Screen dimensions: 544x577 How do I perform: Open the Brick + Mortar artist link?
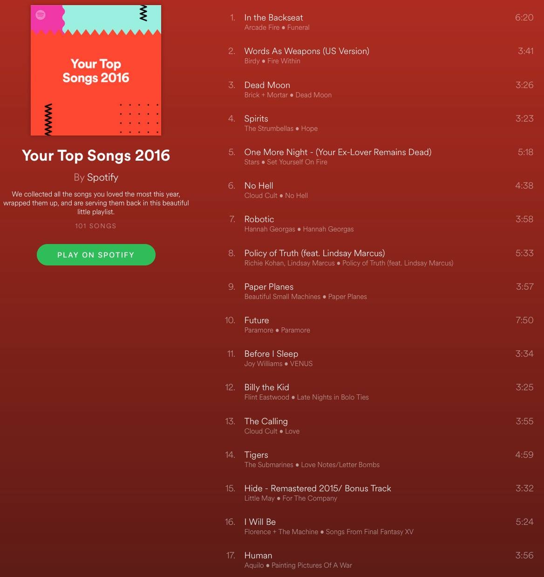click(x=266, y=95)
